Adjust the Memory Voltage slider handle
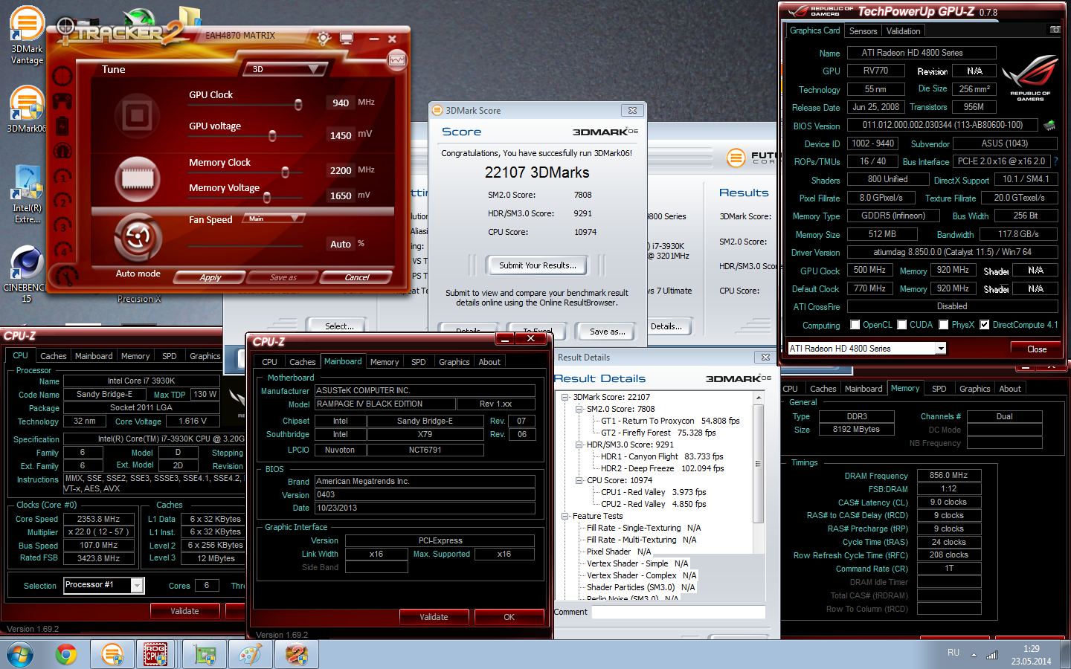 [x=266, y=198]
